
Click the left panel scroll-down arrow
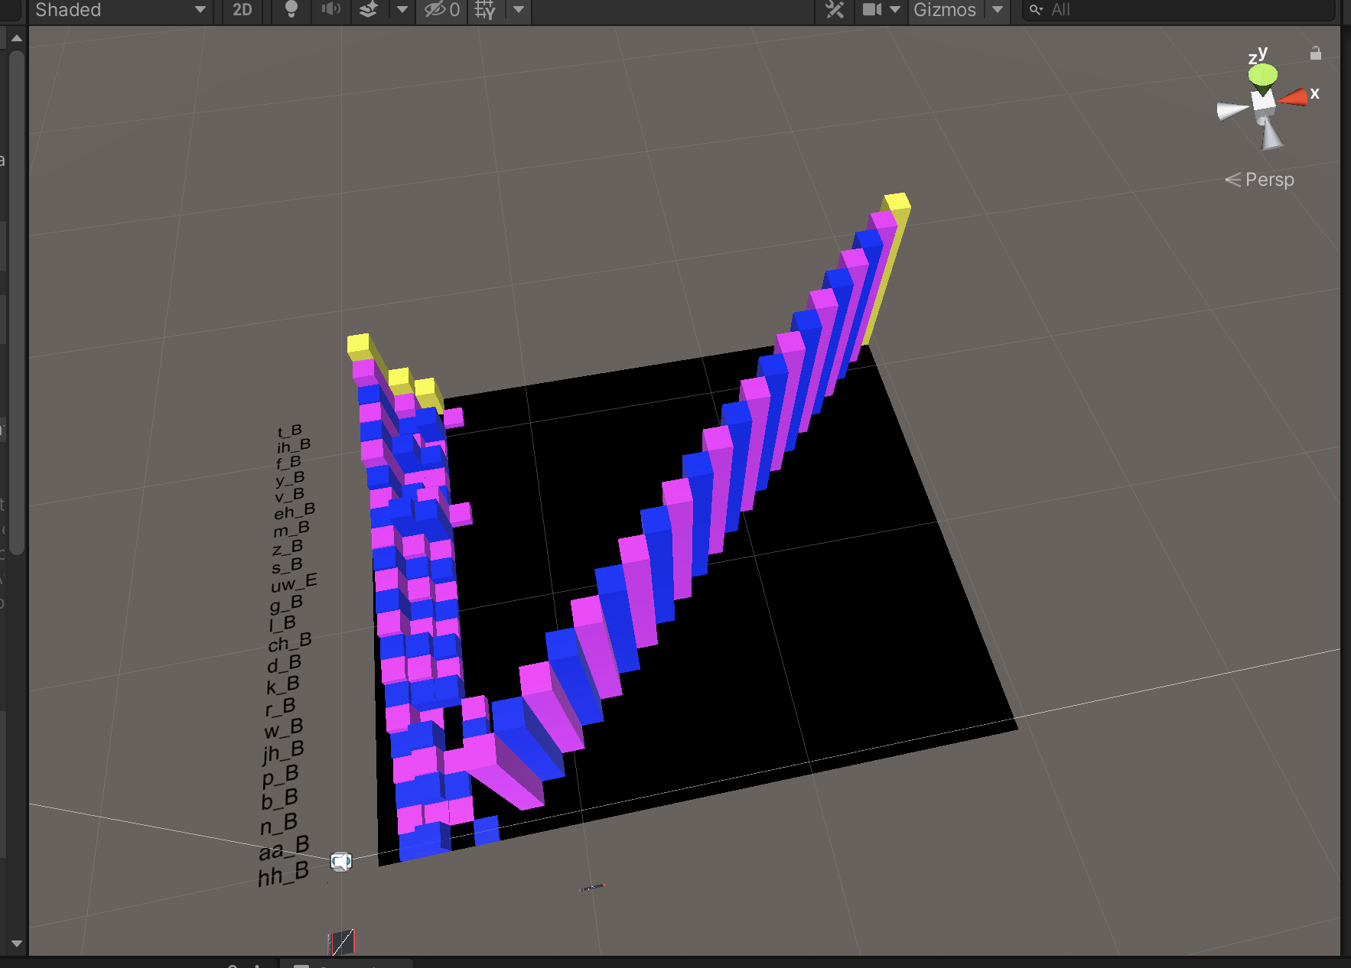coord(16,944)
